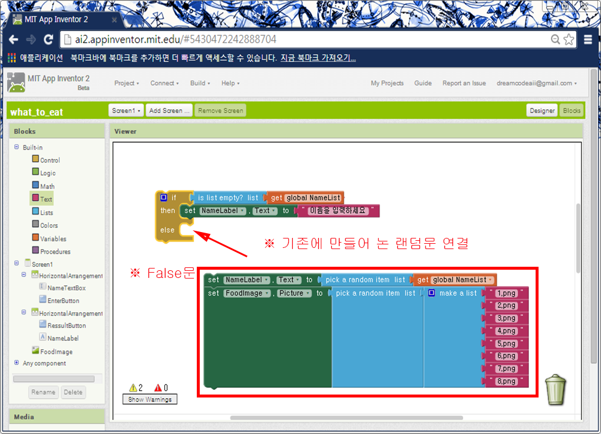This screenshot has width=601, height=434.
Task: Open the Chrome hamburger menu
Action: coord(588,39)
